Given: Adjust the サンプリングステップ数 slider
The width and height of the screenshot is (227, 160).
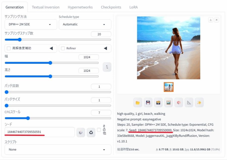Looking at the screenshot, I should [58, 40].
